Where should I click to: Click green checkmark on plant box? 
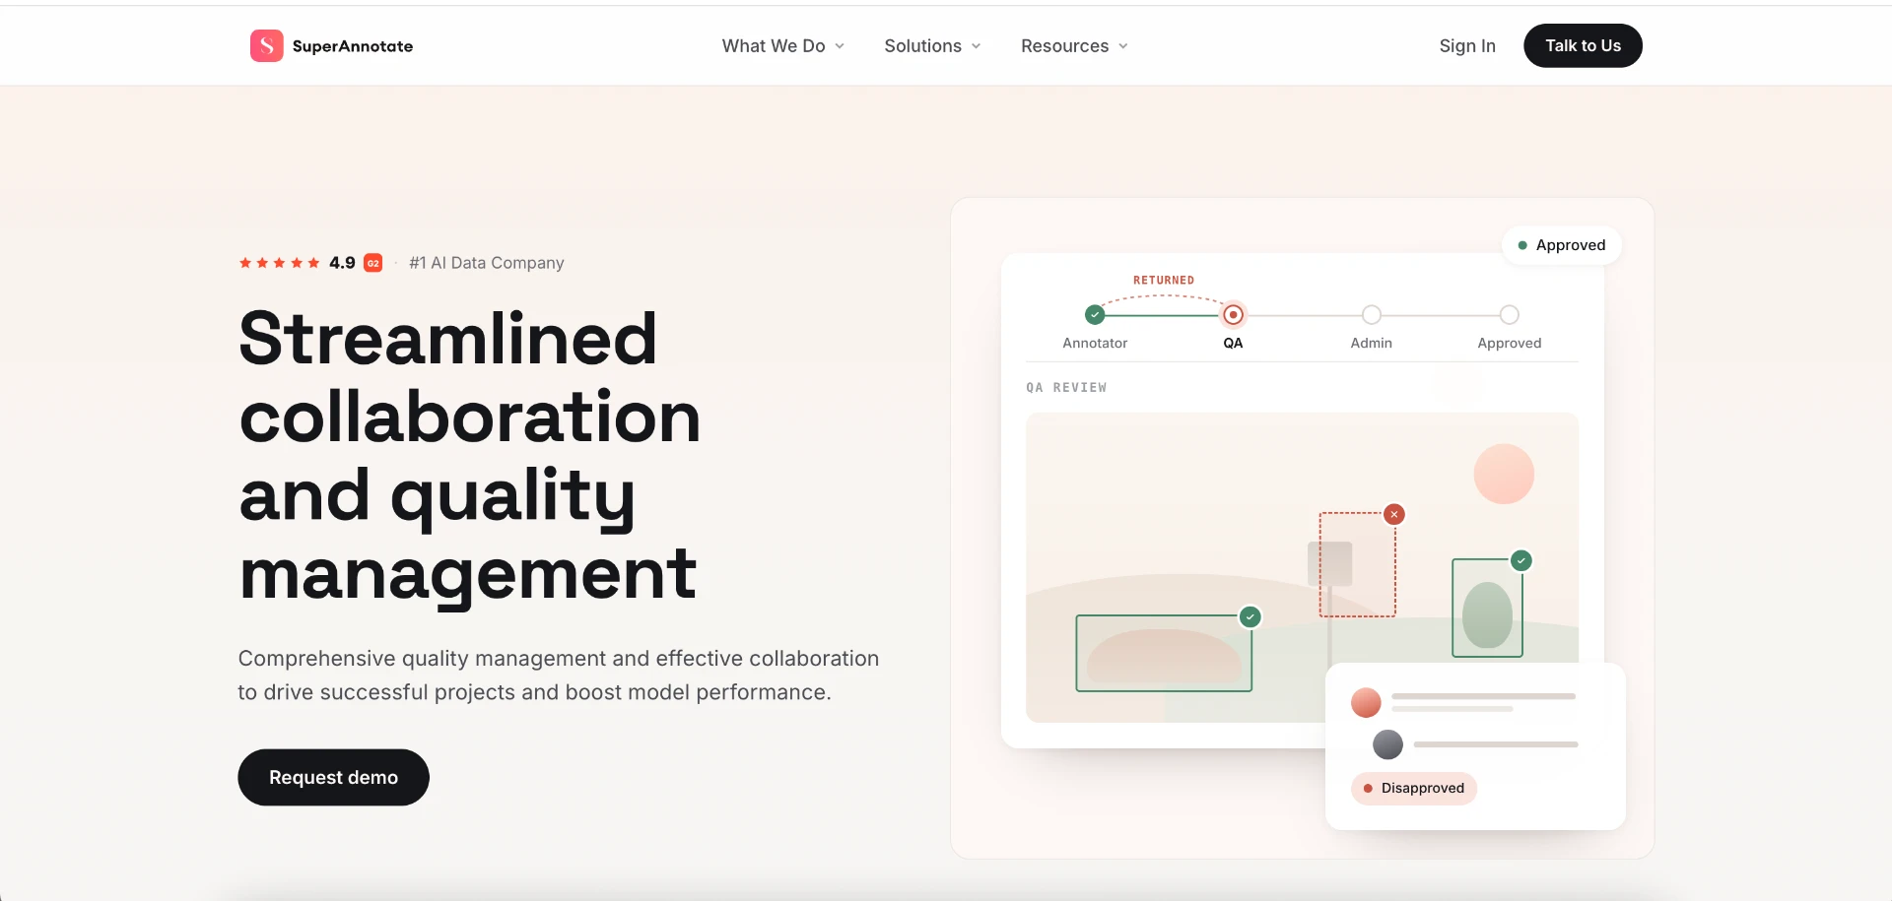(x=1521, y=560)
